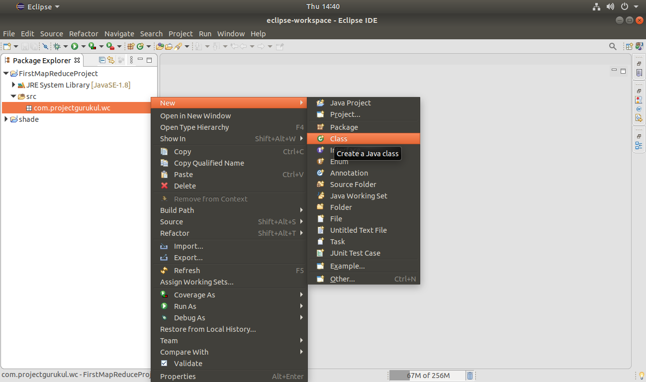646x382 pixels.
Task: Click the system volume icon
Action: click(611, 6)
